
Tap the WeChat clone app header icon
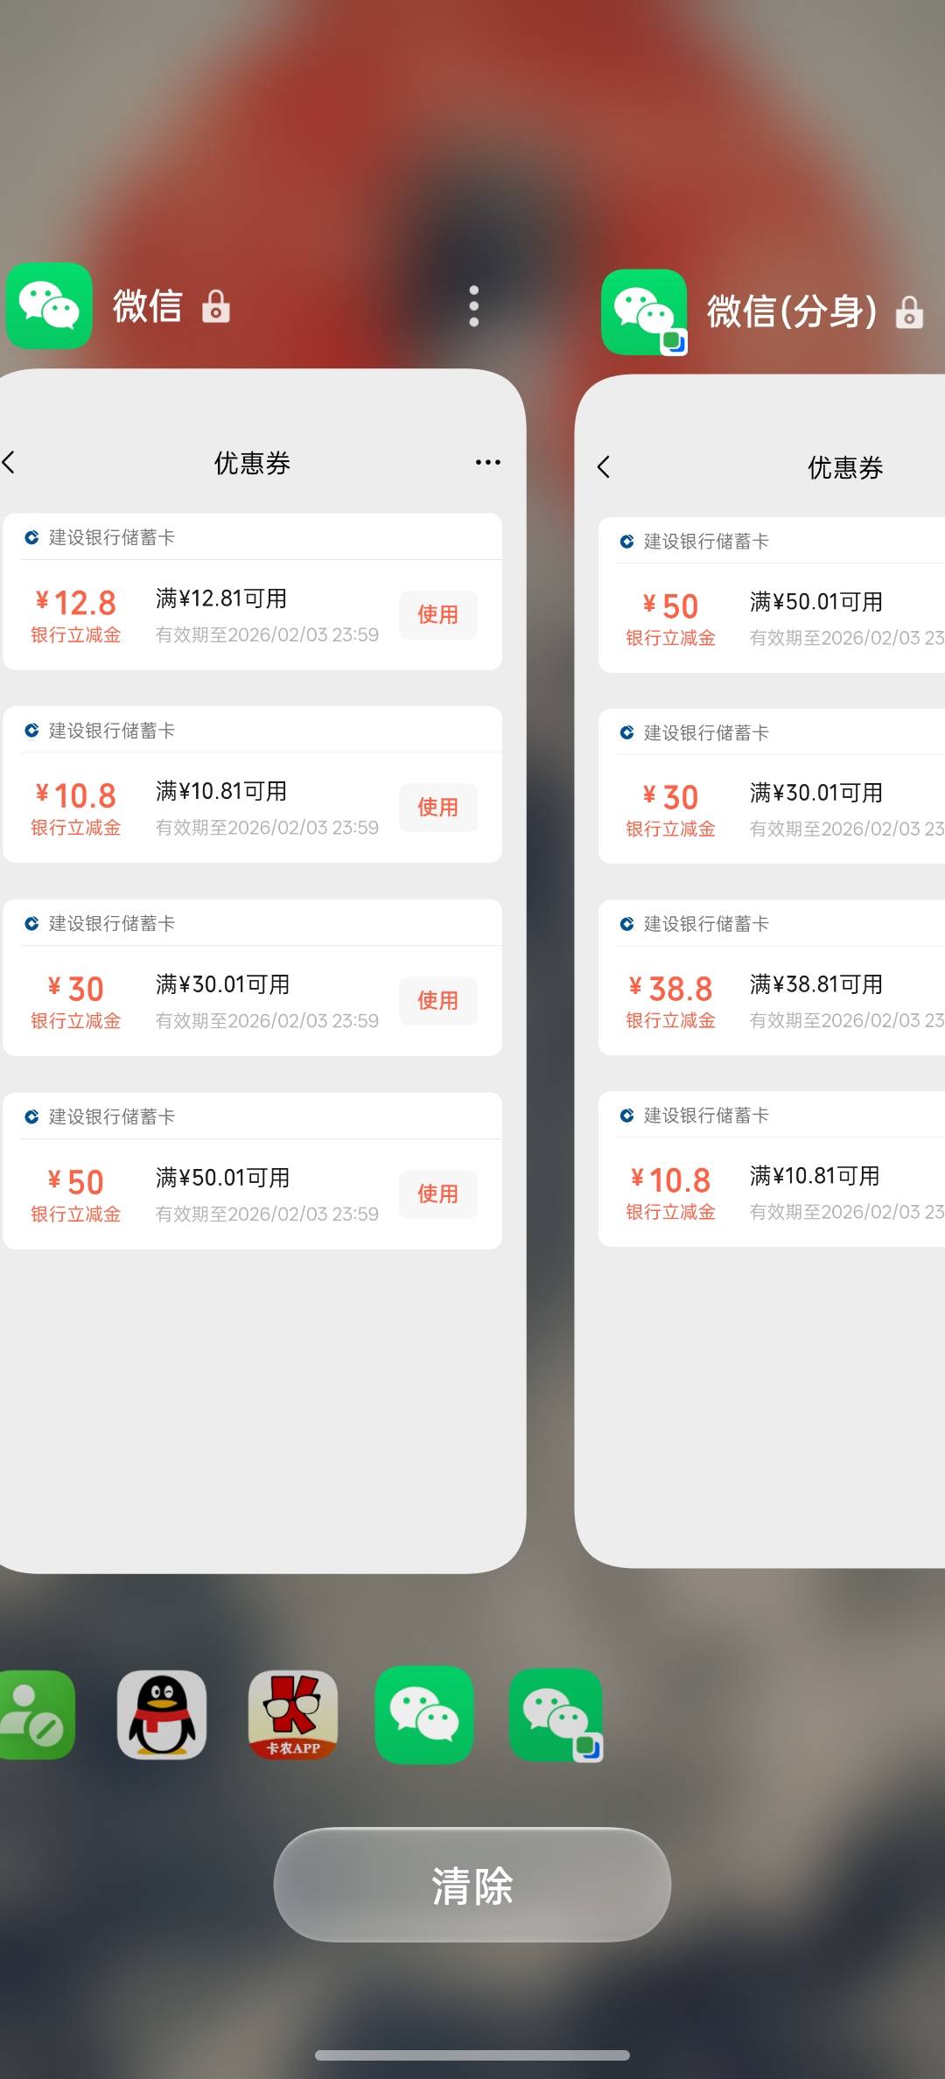coord(644,312)
